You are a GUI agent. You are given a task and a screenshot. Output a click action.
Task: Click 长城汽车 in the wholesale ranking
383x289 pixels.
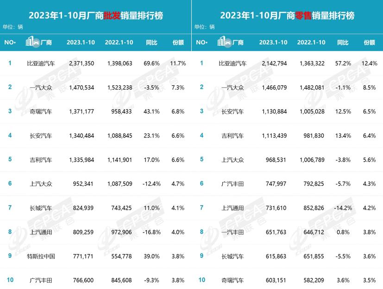click(41, 208)
